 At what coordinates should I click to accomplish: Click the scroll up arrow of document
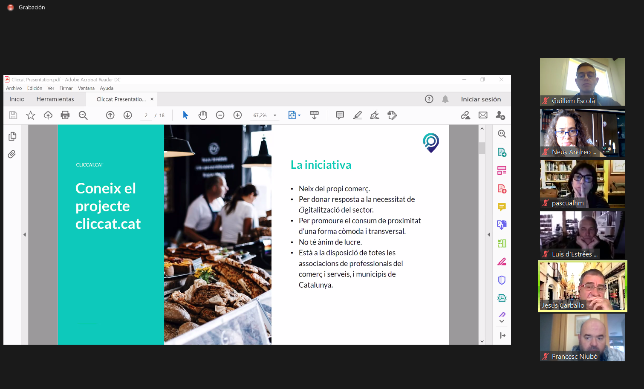482,128
